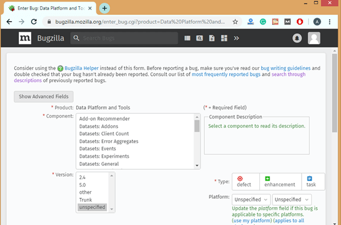Click inside the Search Bugs field
The width and height of the screenshot is (341, 225).
pyautogui.click(x=124, y=38)
